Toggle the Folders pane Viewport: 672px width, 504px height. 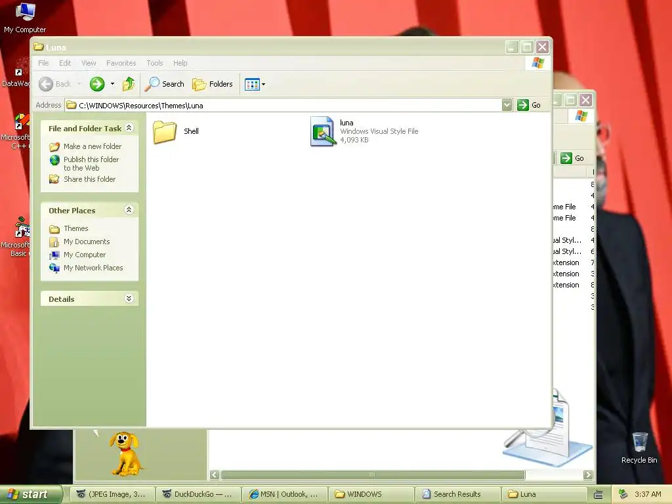tap(213, 84)
